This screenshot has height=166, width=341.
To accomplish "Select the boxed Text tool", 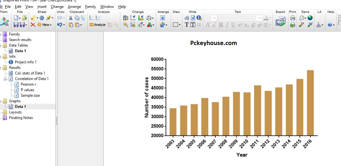I will click(193, 25).
